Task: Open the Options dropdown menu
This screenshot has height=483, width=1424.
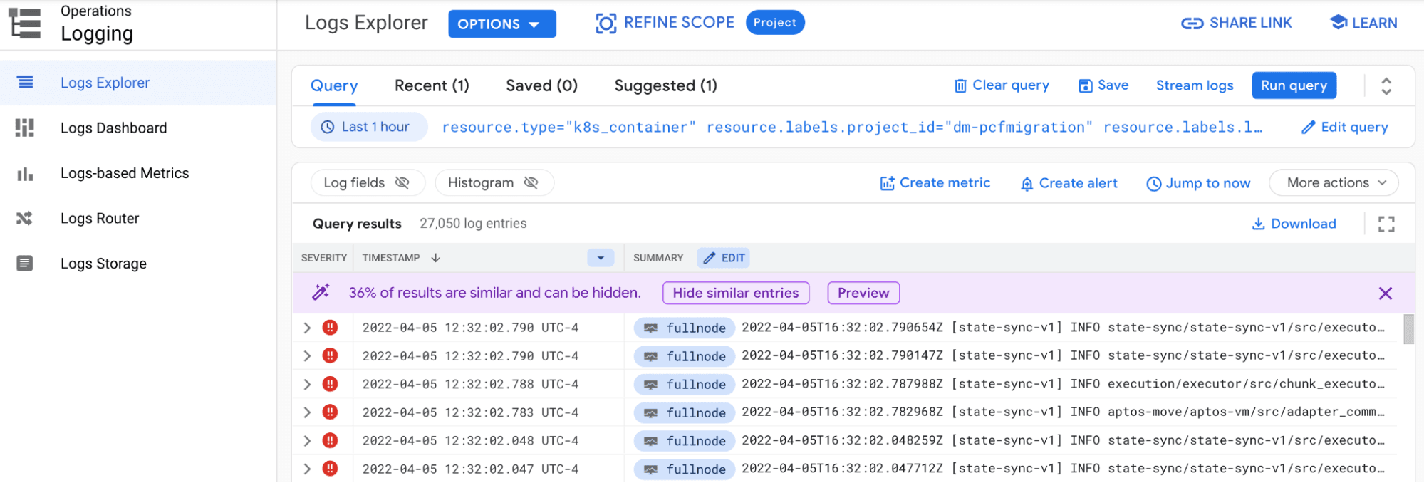Action: click(x=501, y=24)
